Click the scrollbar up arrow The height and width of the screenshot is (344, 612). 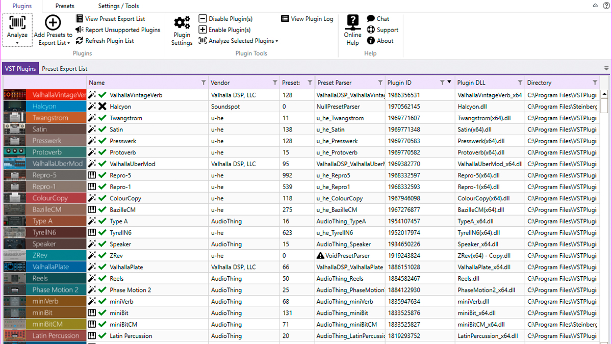coord(604,94)
